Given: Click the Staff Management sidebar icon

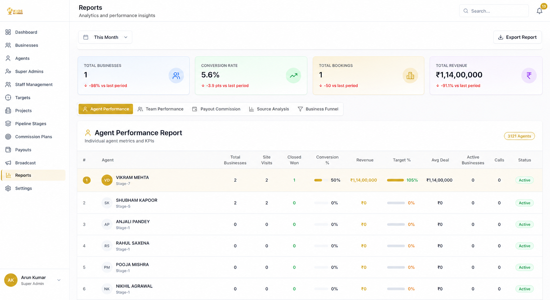Looking at the screenshot, I should coord(8,84).
